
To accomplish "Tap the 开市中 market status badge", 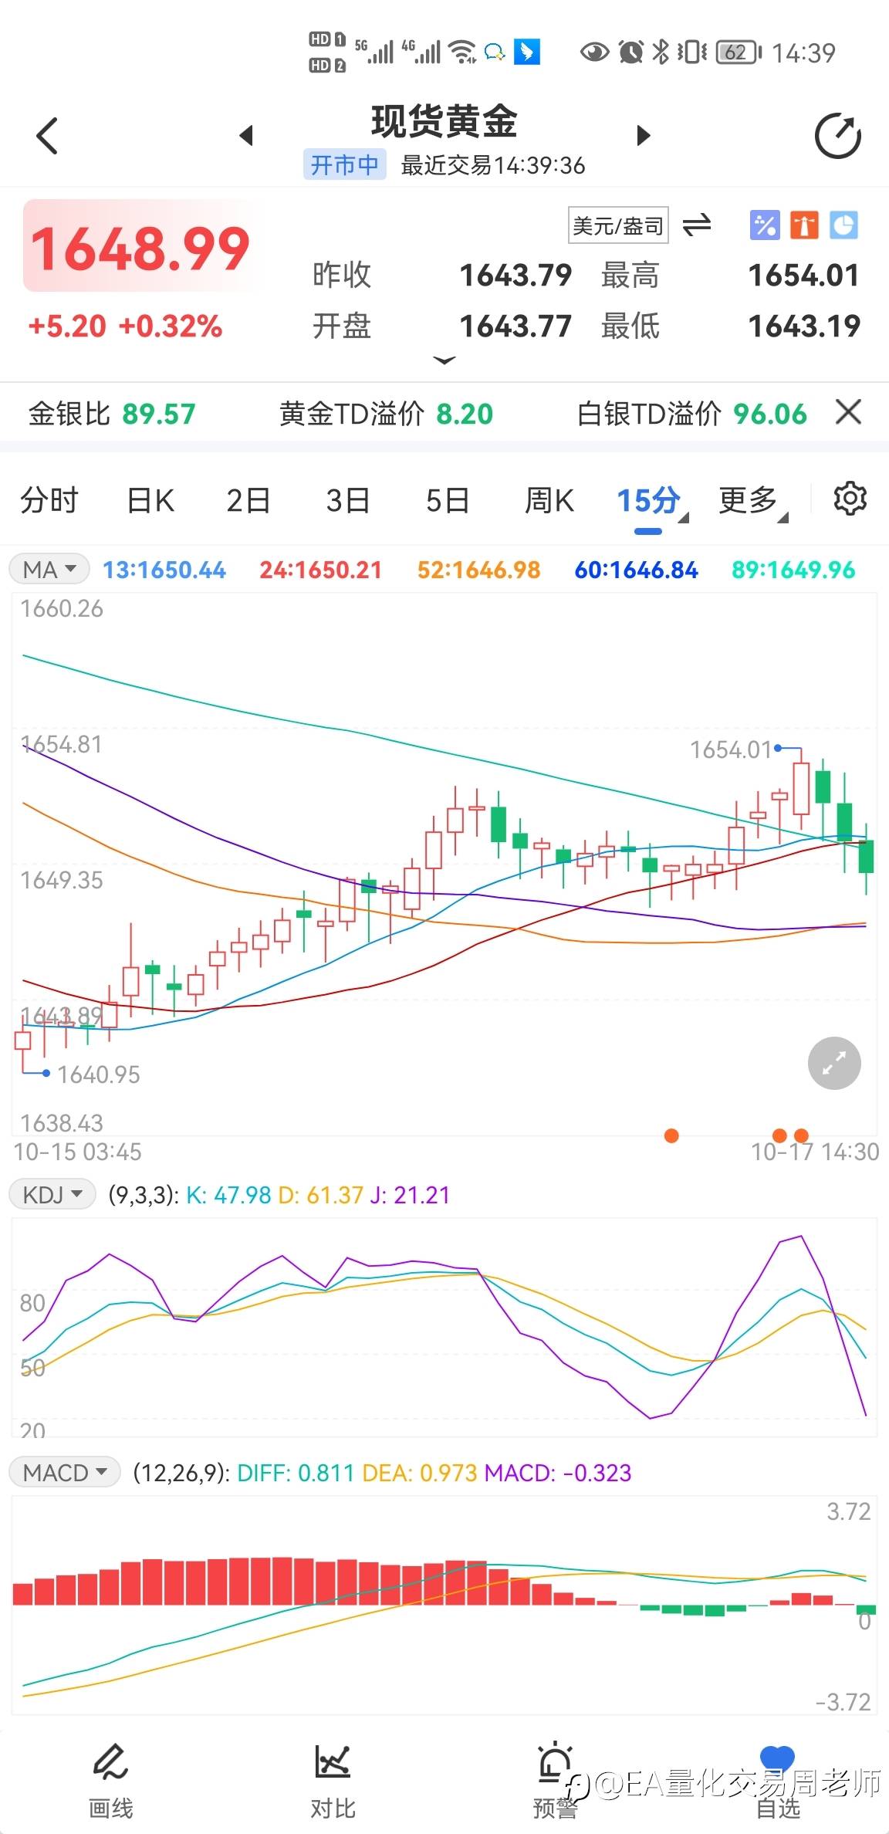I will click(x=345, y=164).
